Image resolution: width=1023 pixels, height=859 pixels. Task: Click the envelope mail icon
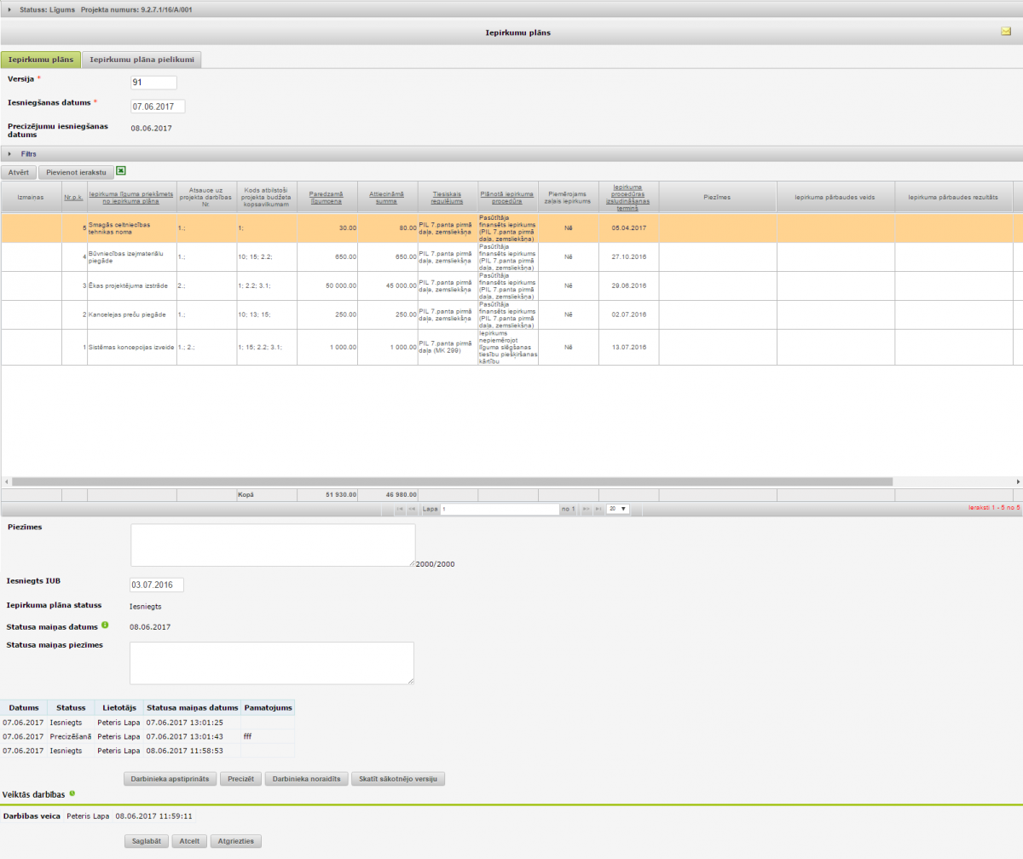pyautogui.click(x=1006, y=32)
